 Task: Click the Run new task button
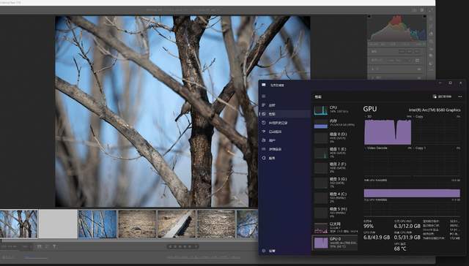(x=442, y=96)
